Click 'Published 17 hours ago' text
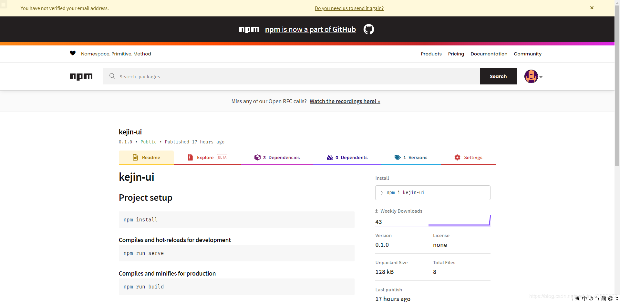Screen dimensions: 620x302 point(194,142)
